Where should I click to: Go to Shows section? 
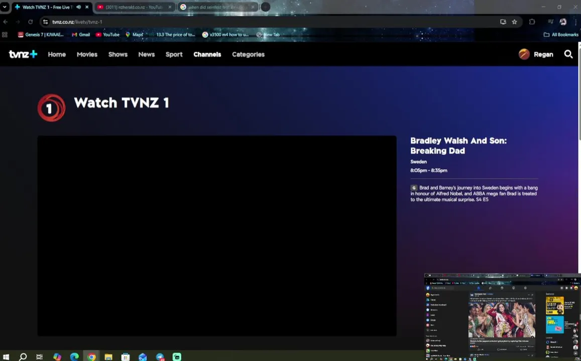click(118, 54)
